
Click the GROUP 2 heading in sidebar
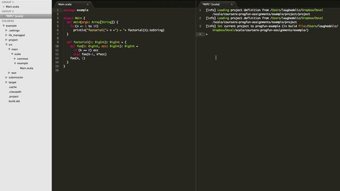point(8,11)
